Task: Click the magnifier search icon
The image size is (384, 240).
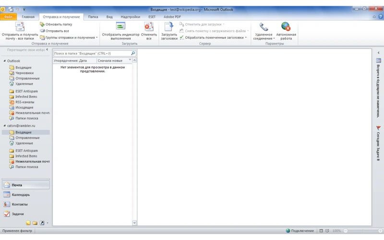Action: tap(133, 53)
